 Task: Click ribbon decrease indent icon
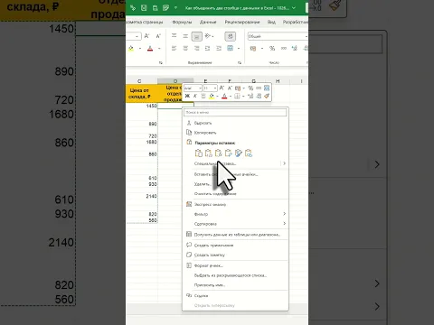click(x=207, y=48)
